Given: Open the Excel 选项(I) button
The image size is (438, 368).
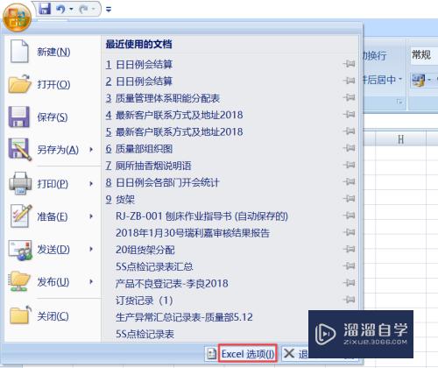Looking at the screenshot, I should pos(247,354).
